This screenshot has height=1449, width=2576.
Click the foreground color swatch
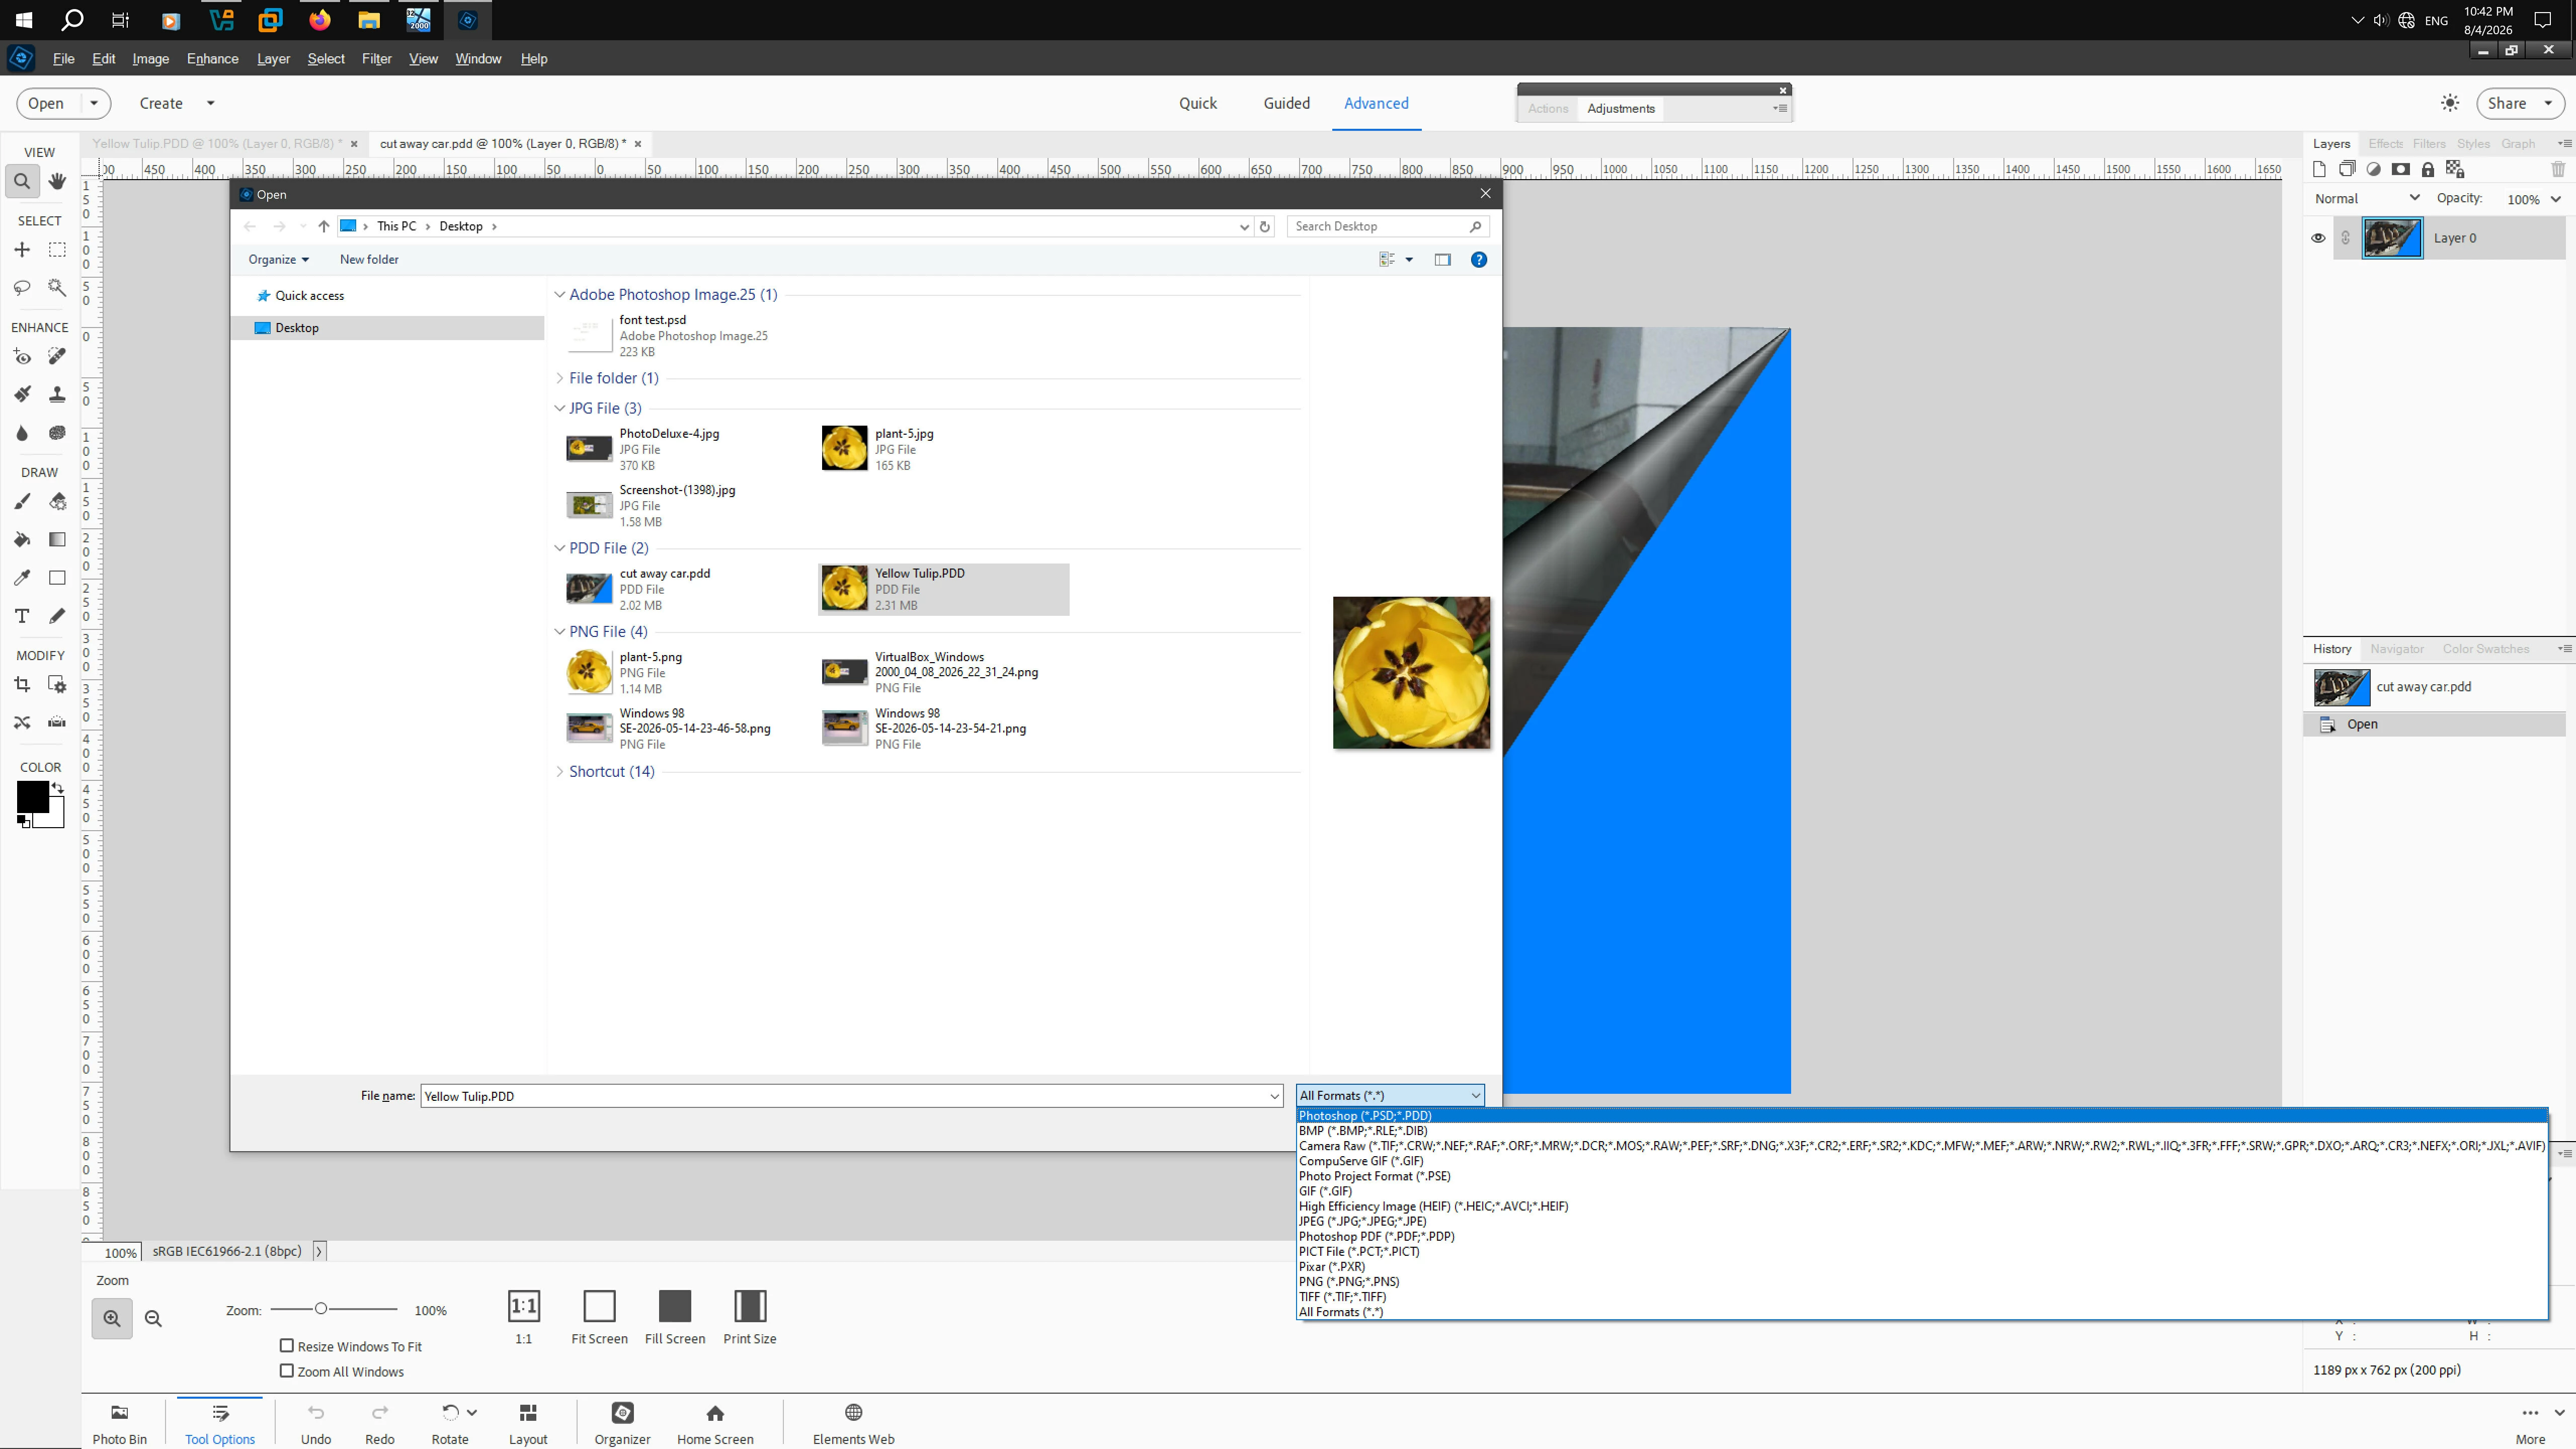click(32, 797)
